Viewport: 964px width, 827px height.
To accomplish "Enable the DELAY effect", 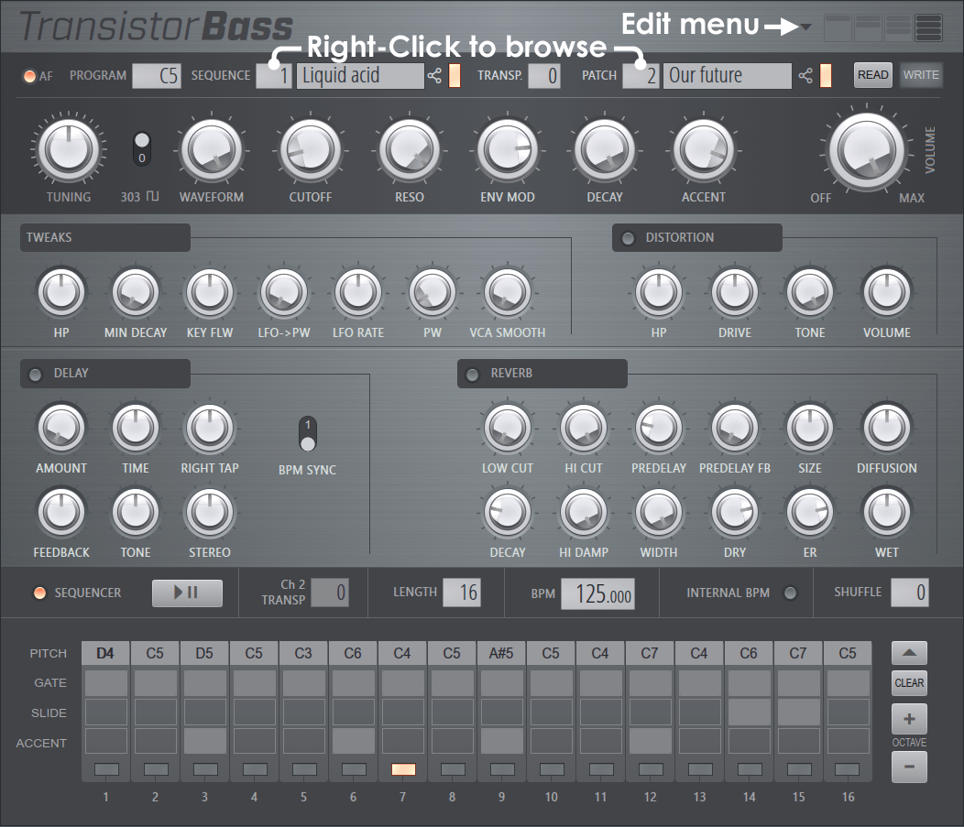I will pos(36,375).
